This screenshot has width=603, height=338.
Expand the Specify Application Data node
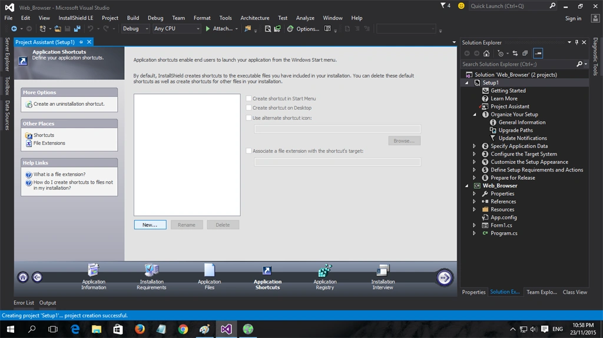coord(474,146)
